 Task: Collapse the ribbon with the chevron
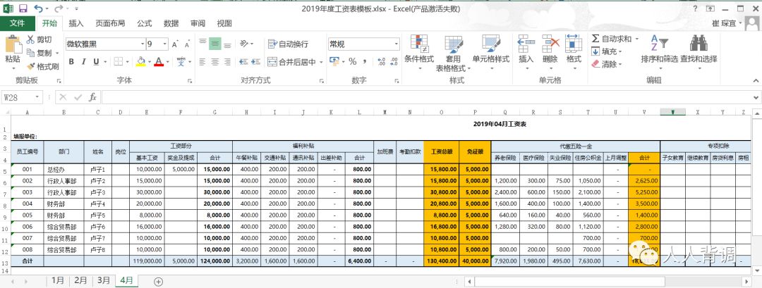[755, 80]
